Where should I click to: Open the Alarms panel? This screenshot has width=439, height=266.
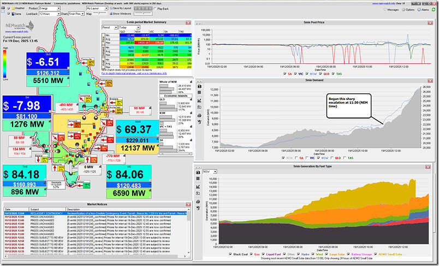click(425, 9)
